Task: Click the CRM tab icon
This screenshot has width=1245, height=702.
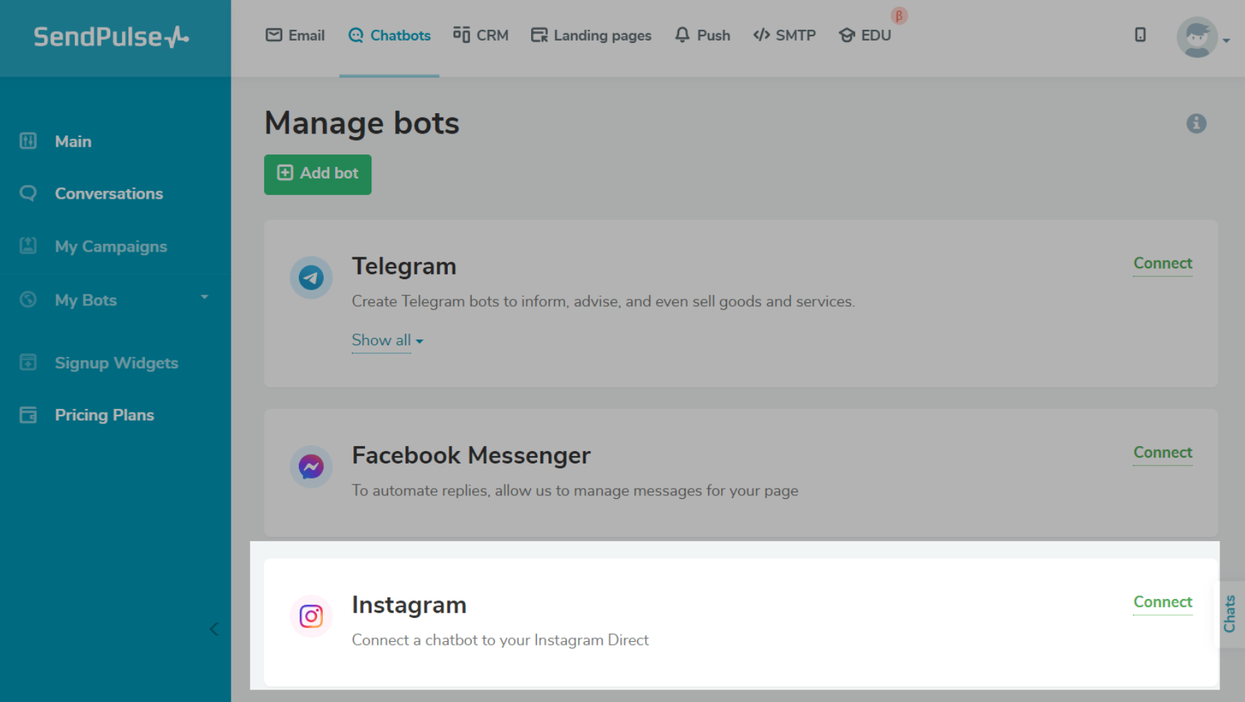Action: 461,35
